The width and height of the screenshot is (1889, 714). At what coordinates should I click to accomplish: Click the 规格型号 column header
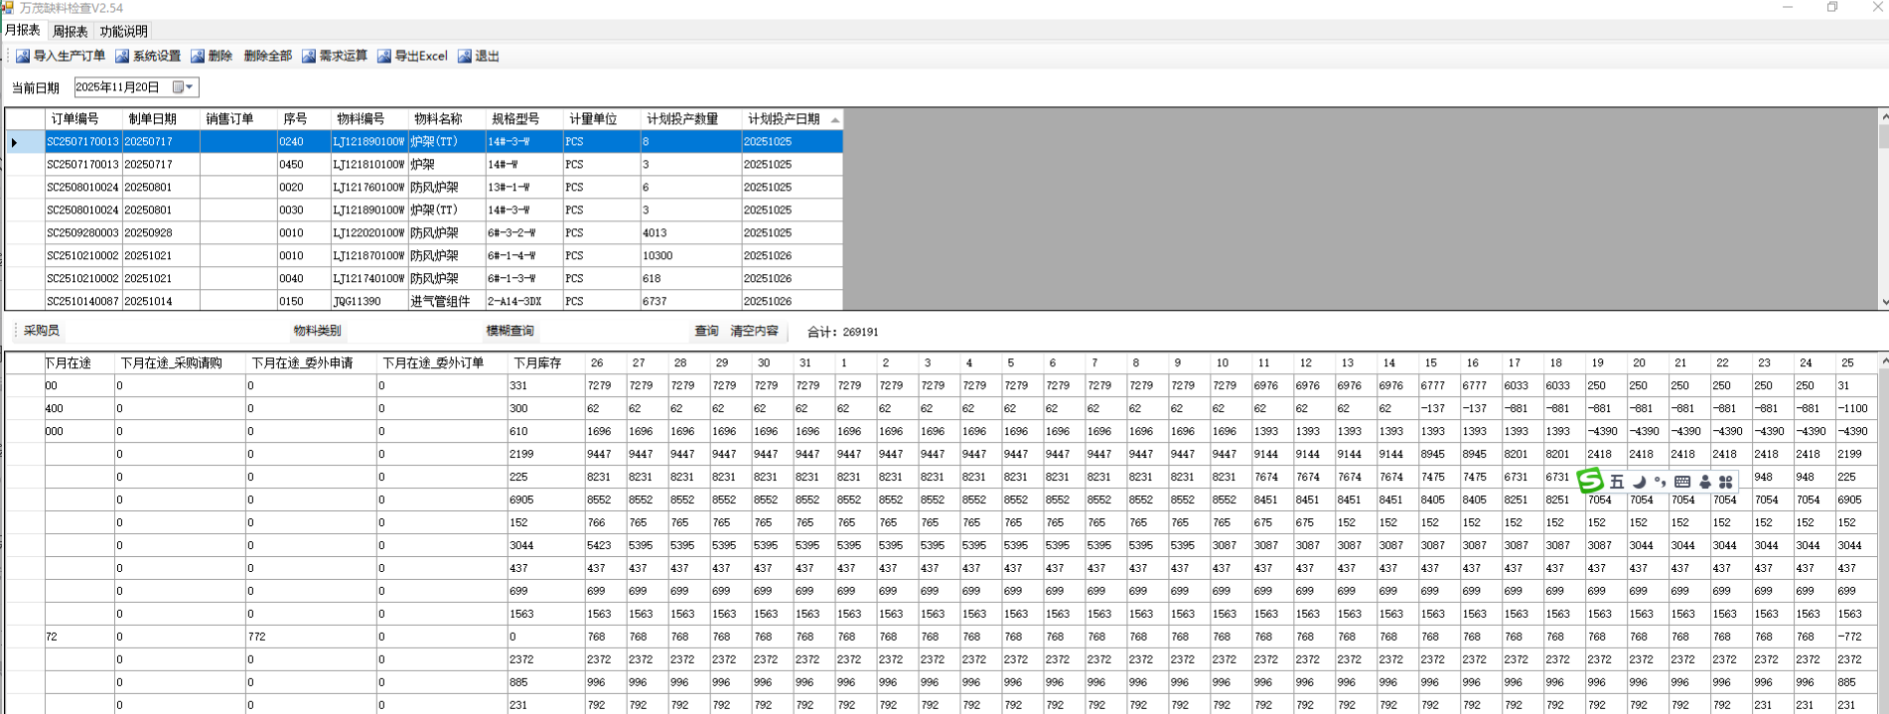click(x=524, y=119)
